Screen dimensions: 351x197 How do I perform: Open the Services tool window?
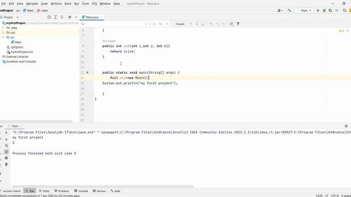click(x=99, y=191)
